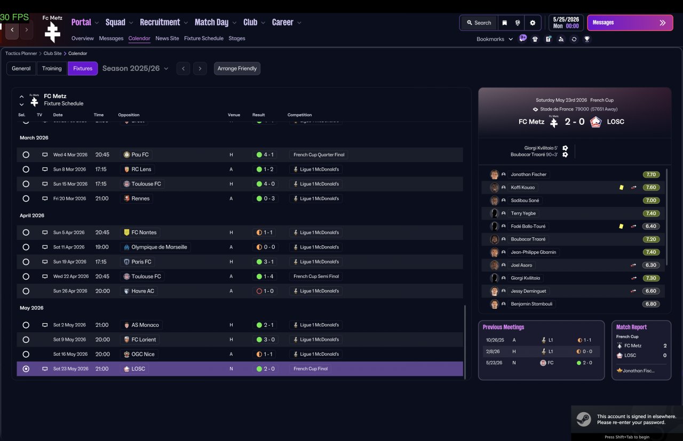The width and height of the screenshot is (683, 441).
Task: Select the OGC Nice fixture radio button
Action: 26,354
